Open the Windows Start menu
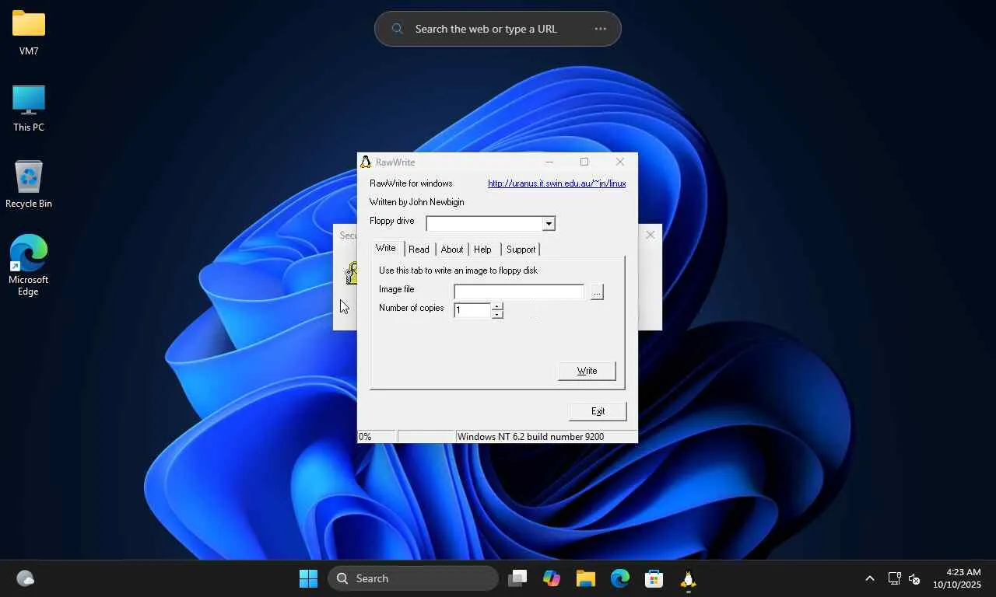Image resolution: width=996 pixels, height=597 pixels. pos(309,578)
